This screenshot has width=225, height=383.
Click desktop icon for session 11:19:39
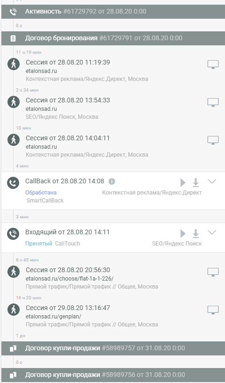coord(213,65)
